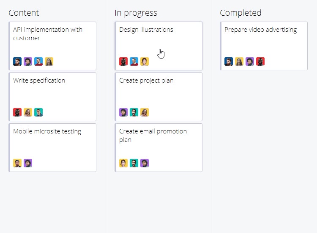Open the Design illustrations card
The width and height of the screenshot is (317, 233).
(158, 46)
